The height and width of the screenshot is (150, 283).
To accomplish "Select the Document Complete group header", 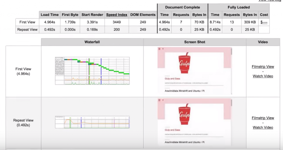I will [182, 7].
